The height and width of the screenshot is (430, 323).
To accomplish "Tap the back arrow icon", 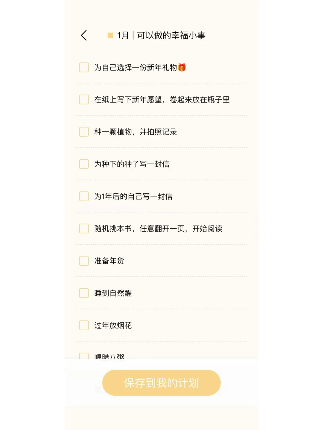I will click(x=84, y=35).
